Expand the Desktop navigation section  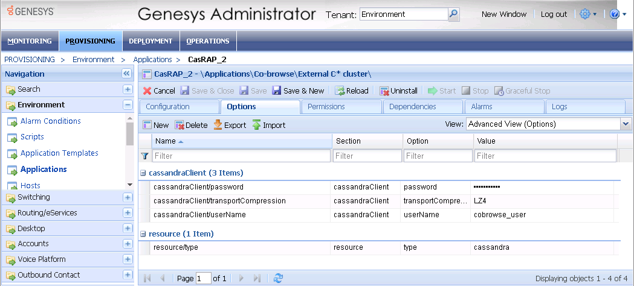pos(128,228)
